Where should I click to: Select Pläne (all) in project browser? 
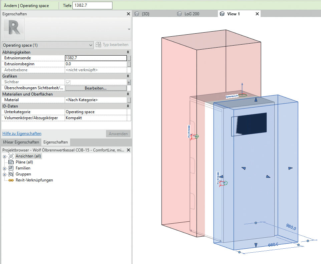(x=24, y=162)
